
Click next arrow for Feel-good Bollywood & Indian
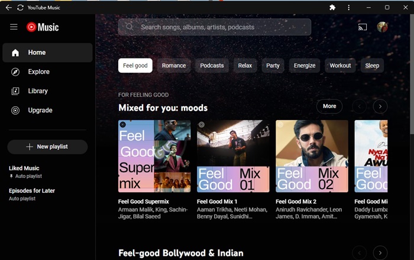tap(380, 253)
